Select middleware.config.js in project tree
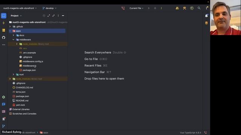This screenshot has width=241, height=135. tap(33, 61)
